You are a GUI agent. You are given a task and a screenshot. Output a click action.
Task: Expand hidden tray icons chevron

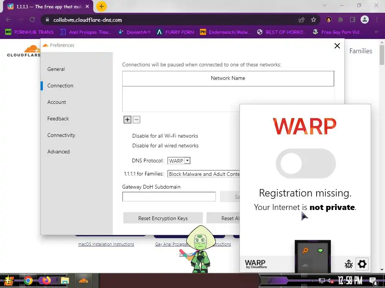(312, 280)
